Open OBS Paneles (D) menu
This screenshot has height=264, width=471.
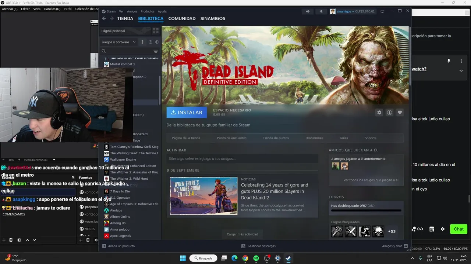click(x=52, y=9)
